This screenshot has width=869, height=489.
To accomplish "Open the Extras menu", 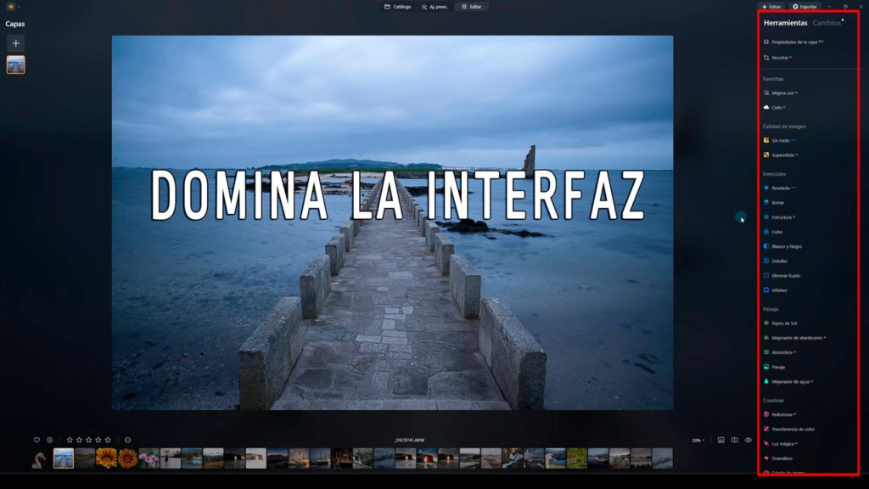I will click(x=771, y=7).
